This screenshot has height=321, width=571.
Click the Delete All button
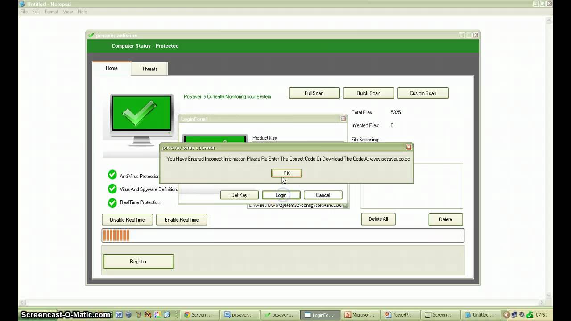click(378, 219)
